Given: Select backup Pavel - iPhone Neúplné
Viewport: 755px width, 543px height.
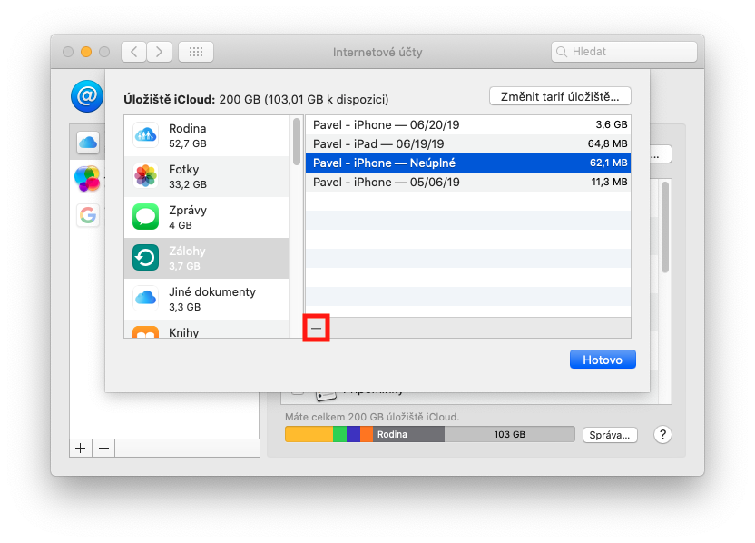Looking at the screenshot, I should 468,163.
